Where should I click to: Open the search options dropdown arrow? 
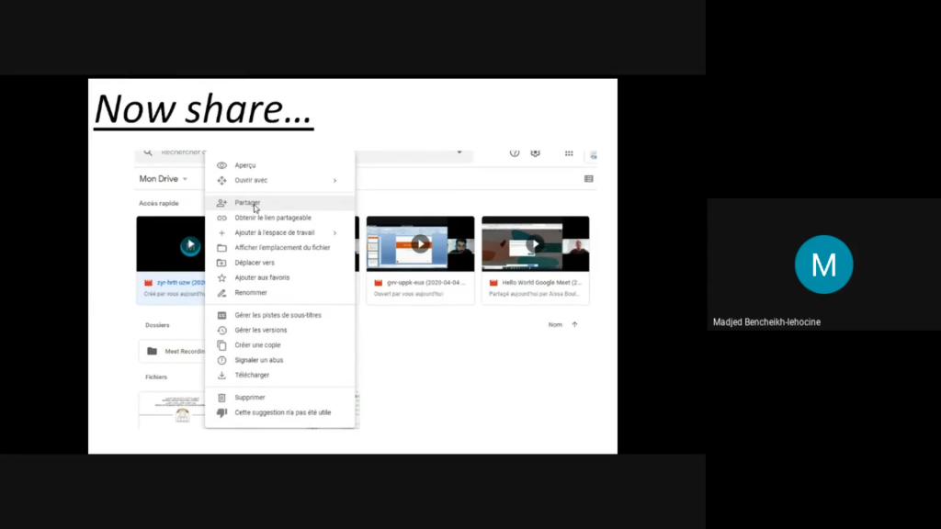[x=459, y=152]
